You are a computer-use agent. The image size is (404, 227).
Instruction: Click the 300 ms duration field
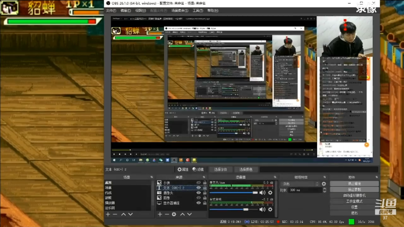305,190
